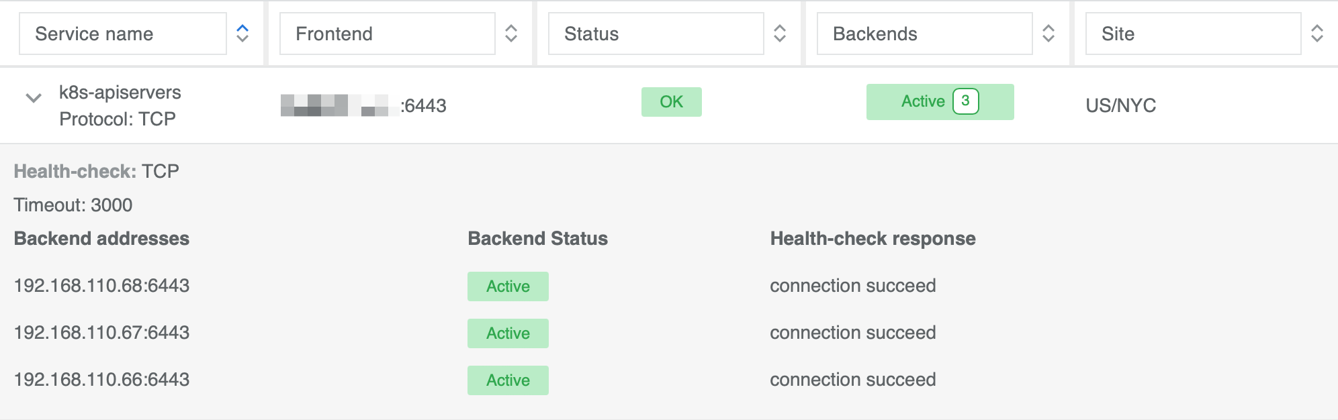The image size is (1338, 420).
Task: Select backend address 192.168.110.68:6443
Action: click(x=102, y=286)
